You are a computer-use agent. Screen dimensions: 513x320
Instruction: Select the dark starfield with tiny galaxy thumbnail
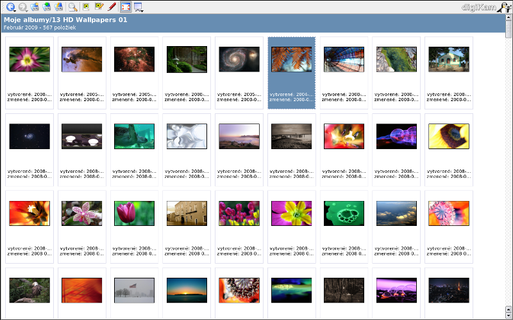(29, 136)
